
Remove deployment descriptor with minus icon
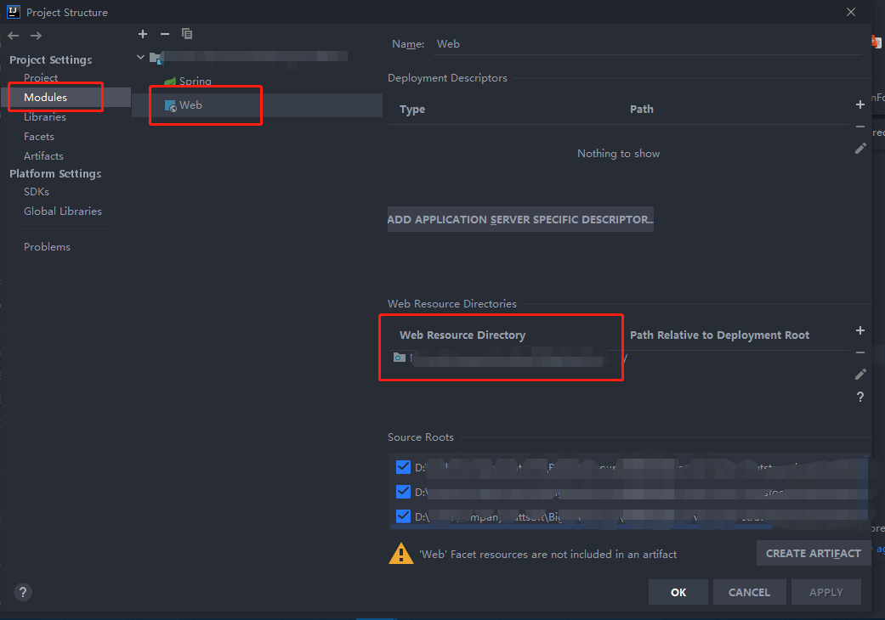860,127
